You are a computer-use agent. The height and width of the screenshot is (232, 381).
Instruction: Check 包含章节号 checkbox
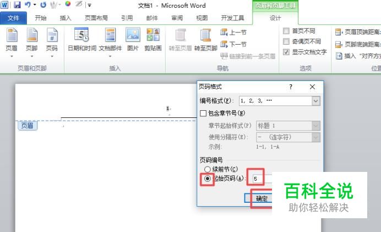point(203,114)
